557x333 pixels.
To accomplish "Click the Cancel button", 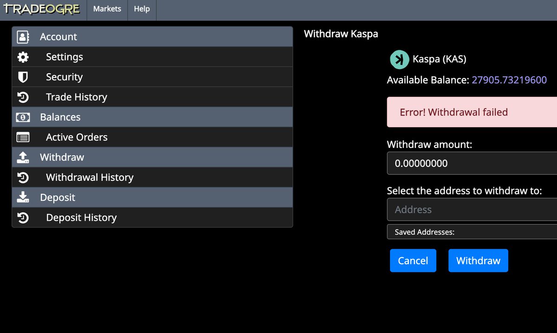I will click(x=413, y=261).
